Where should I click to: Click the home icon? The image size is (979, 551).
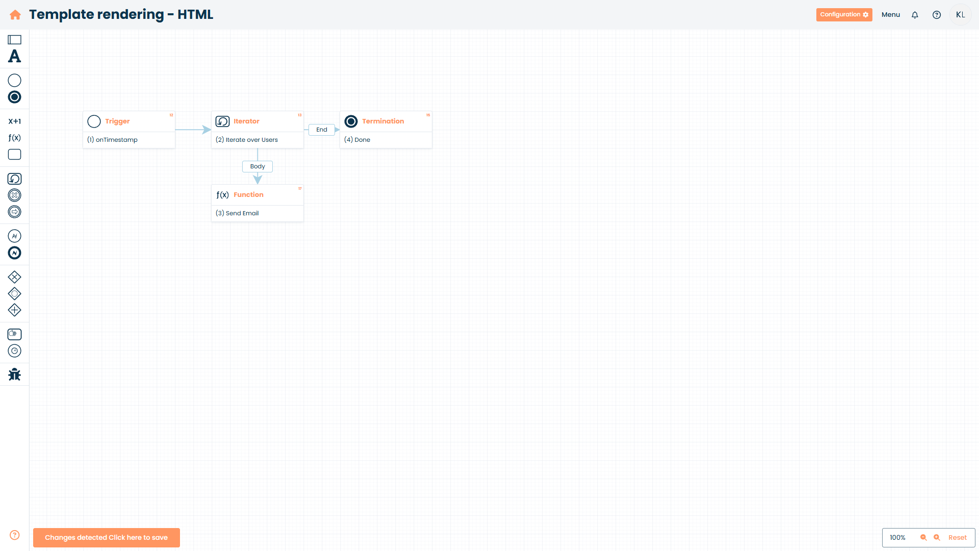(x=15, y=15)
